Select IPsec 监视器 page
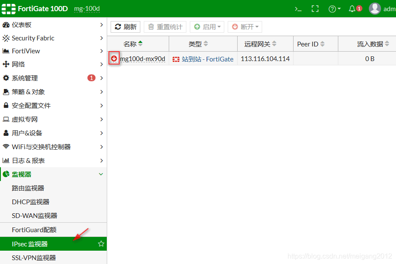This screenshot has width=396, height=264. pos(53,244)
